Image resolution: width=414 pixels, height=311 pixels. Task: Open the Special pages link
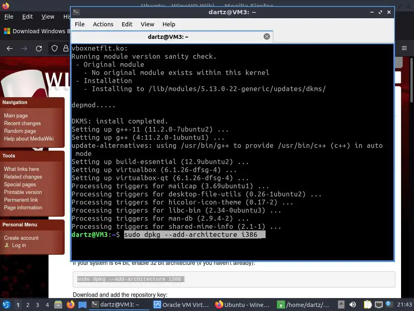(20, 184)
